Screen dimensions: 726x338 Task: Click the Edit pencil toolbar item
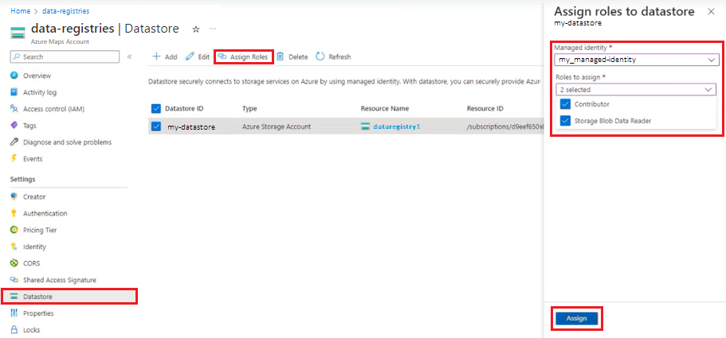[x=198, y=56]
